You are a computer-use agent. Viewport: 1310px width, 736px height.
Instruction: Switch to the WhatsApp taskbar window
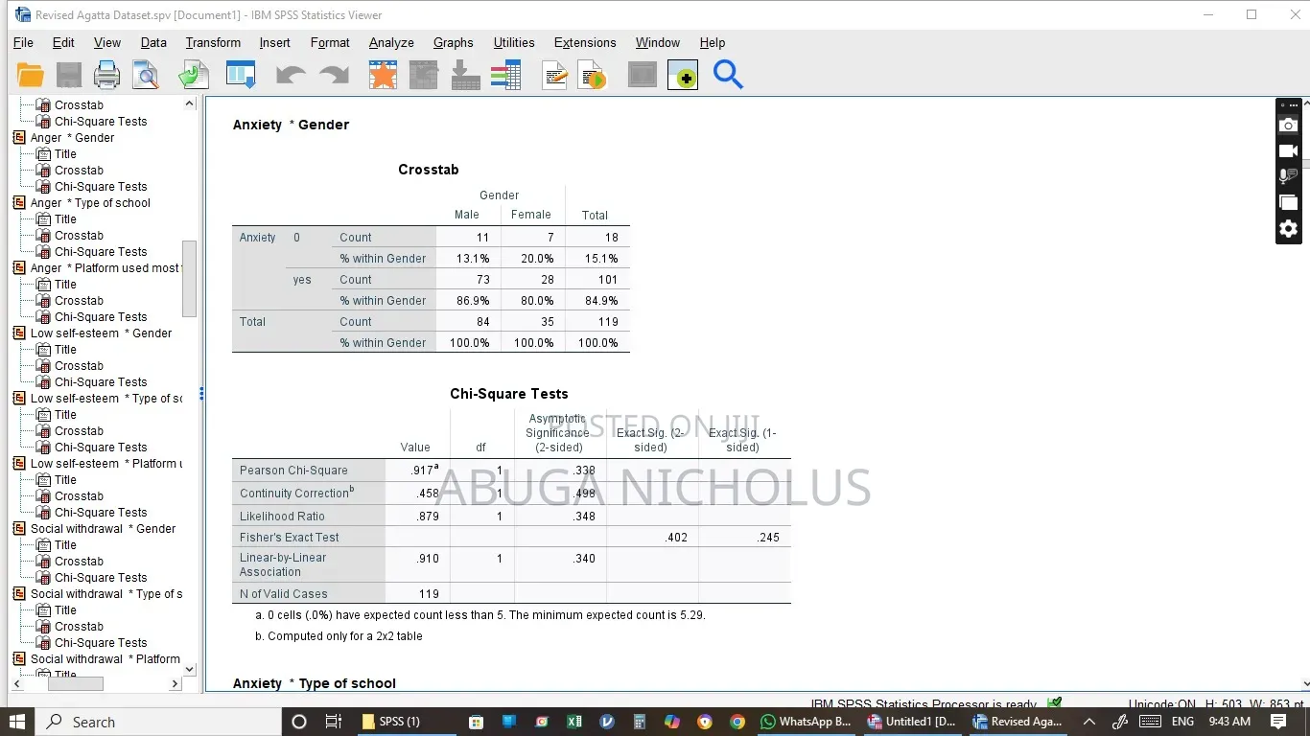point(806,722)
